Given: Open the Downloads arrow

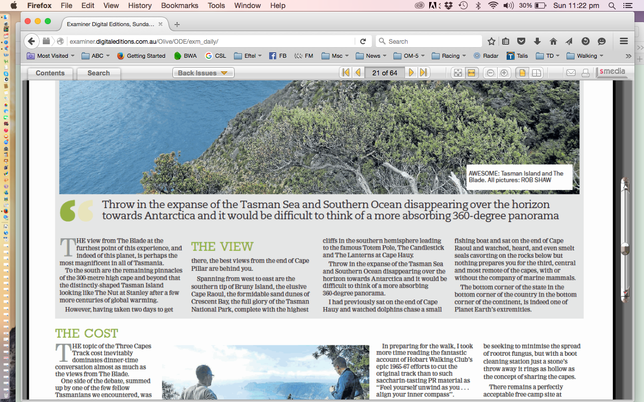Looking at the screenshot, I should pos(537,41).
